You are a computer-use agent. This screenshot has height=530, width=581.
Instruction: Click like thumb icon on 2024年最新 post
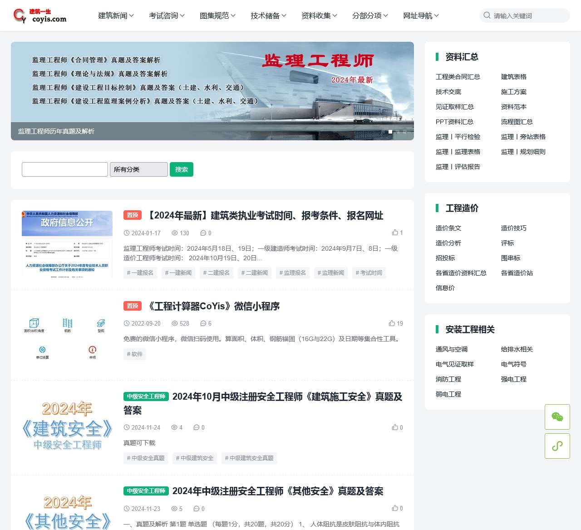point(395,233)
